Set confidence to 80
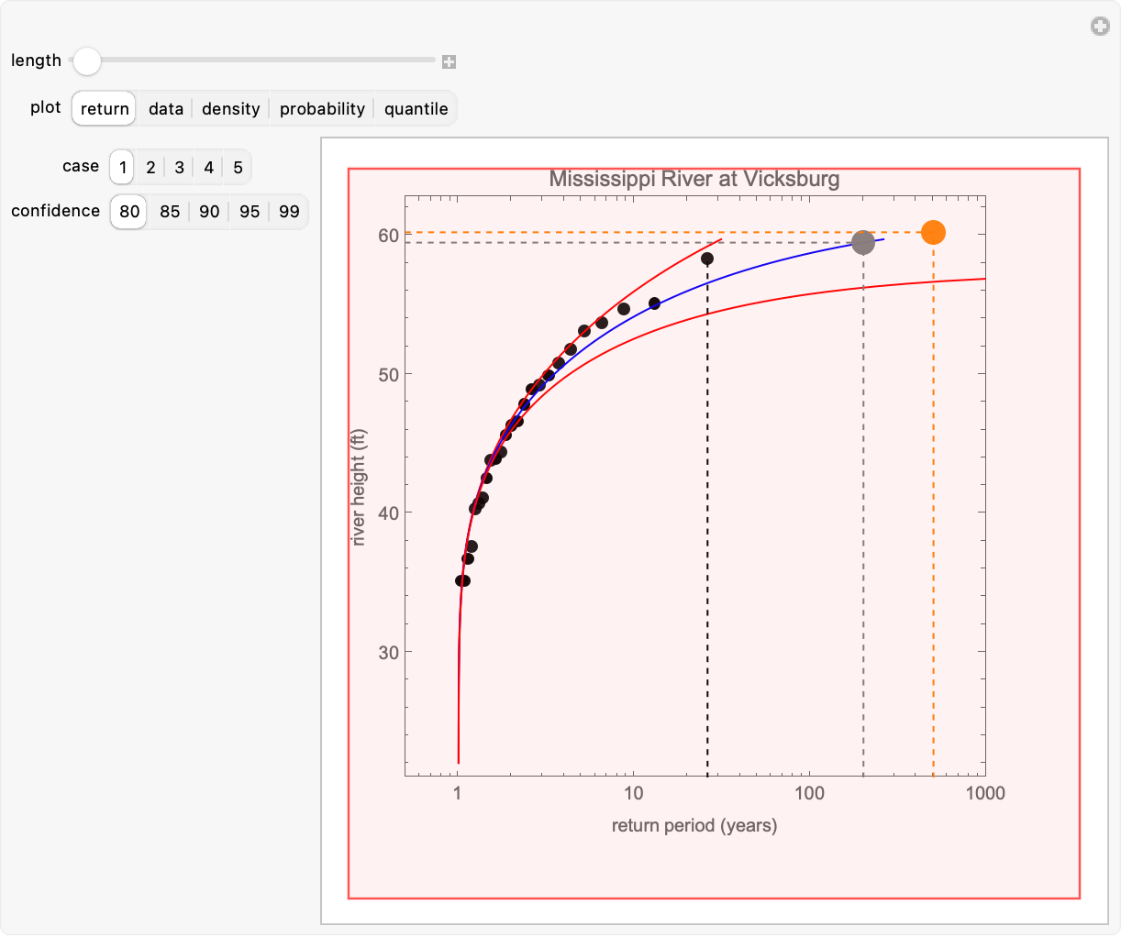This screenshot has height=937, width=1121. pyautogui.click(x=129, y=211)
